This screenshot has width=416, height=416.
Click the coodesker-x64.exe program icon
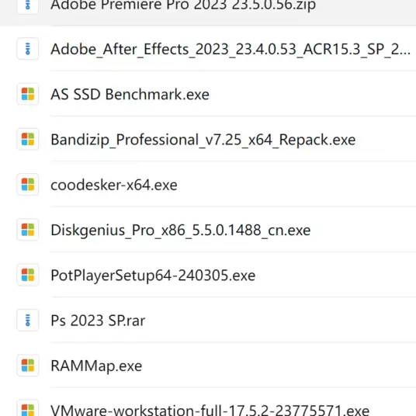click(x=28, y=185)
